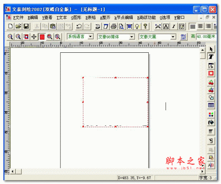Open the 文泰98简体 font library dropdown
This screenshot has width=221, height=184.
click(x=131, y=37)
